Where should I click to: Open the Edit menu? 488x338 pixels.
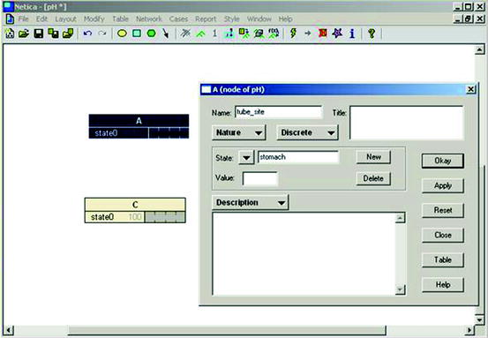click(41, 19)
